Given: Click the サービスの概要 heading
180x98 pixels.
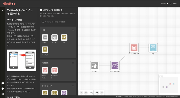Looking at the screenshot, I should coord(15,20).
